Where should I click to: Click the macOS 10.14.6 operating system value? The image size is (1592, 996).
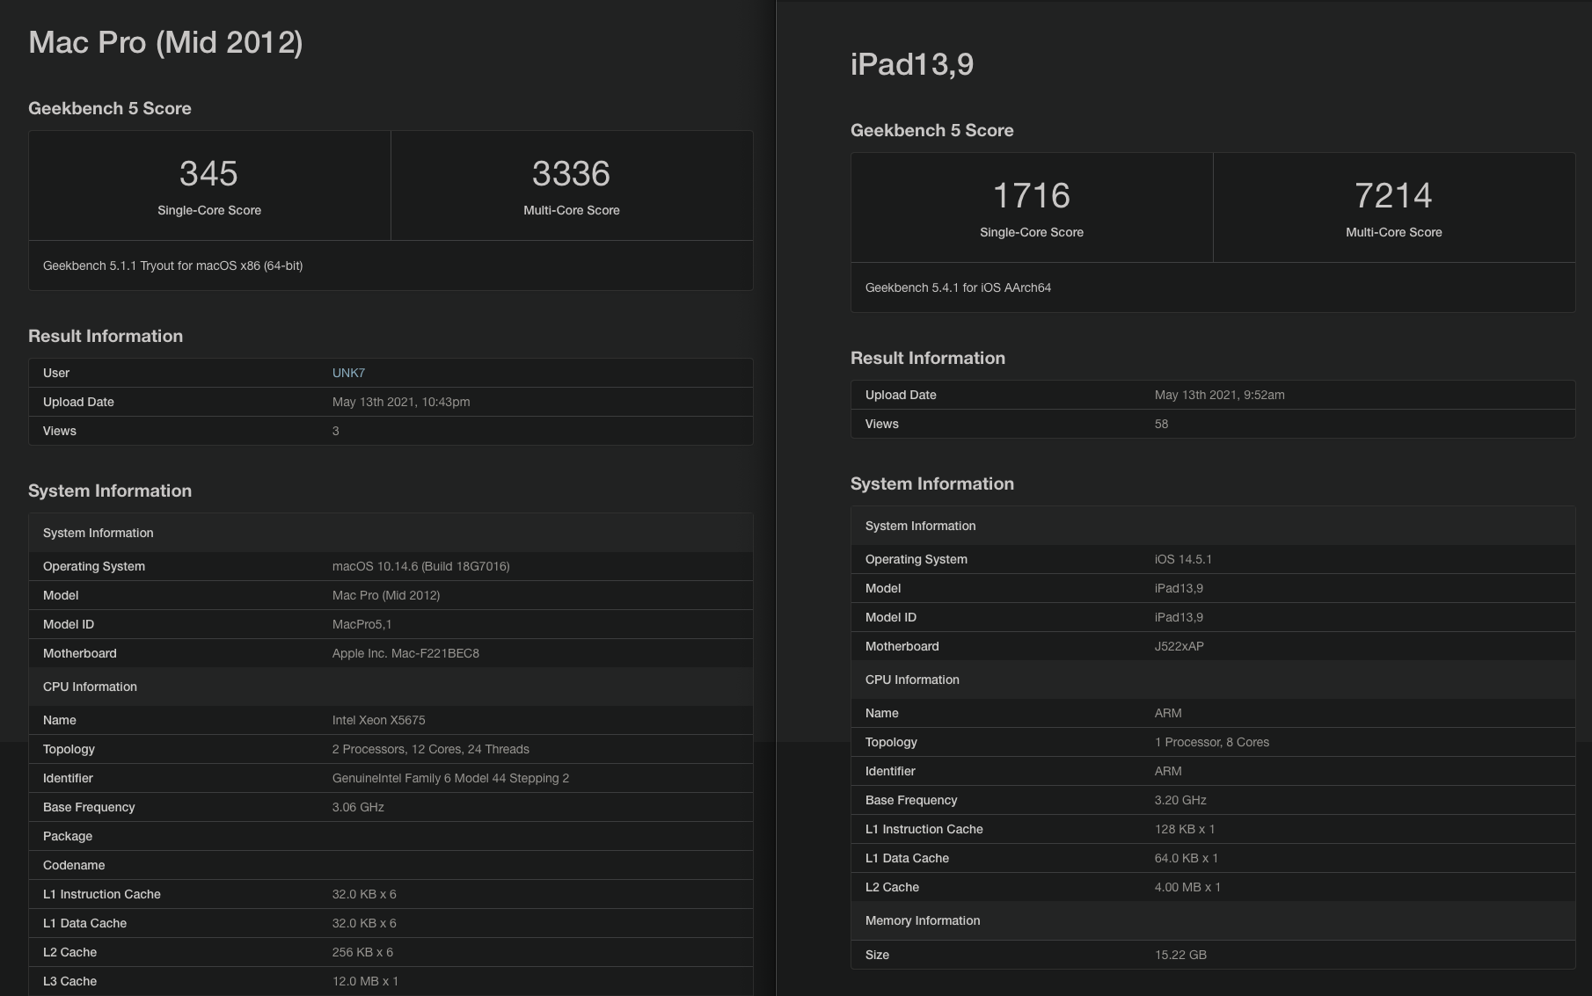tap(420, 566)
